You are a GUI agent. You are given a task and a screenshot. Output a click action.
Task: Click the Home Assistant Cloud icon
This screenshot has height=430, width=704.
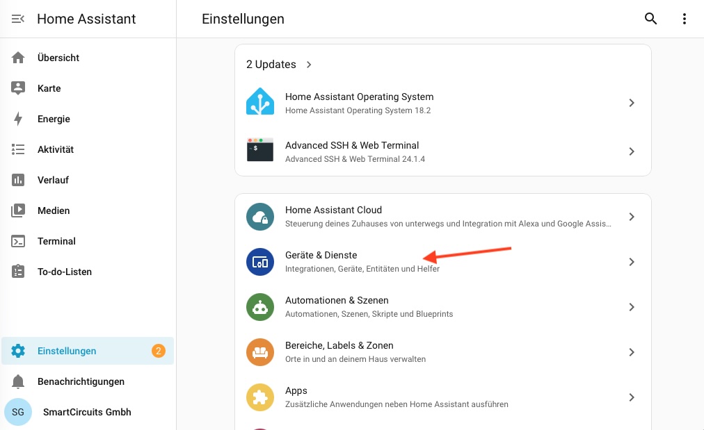[260, 217]
